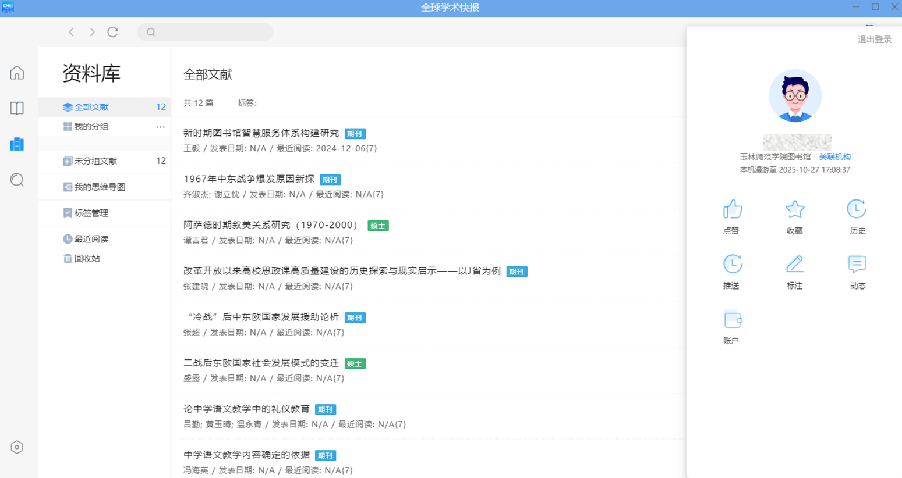Open 标签管理
902x478 pixels.
[105, 213]
